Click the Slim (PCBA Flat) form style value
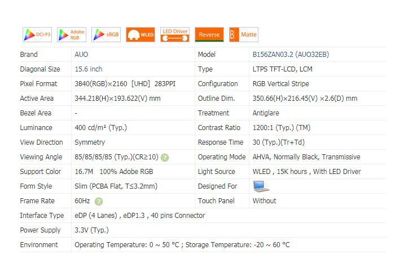The width and height of the screenshot is (404, 277). click(x=116, y=186)
